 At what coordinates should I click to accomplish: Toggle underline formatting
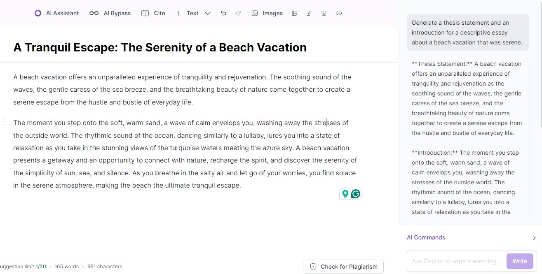point(324,13)
